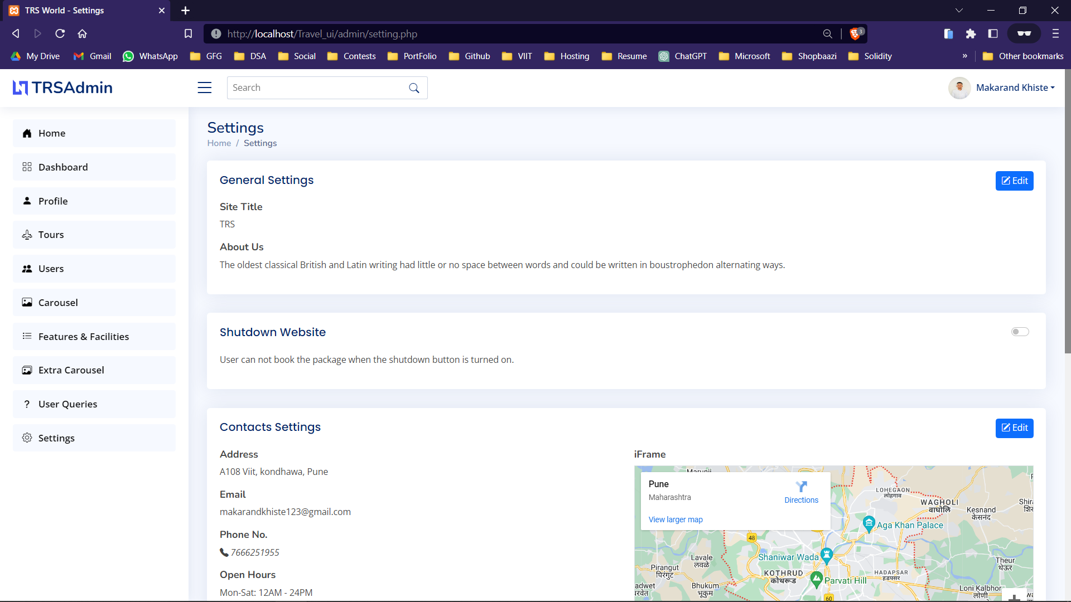Click the Home breadcrumb link
The width and height of the screenshot is (1071, 602).
tap(219, 143)
